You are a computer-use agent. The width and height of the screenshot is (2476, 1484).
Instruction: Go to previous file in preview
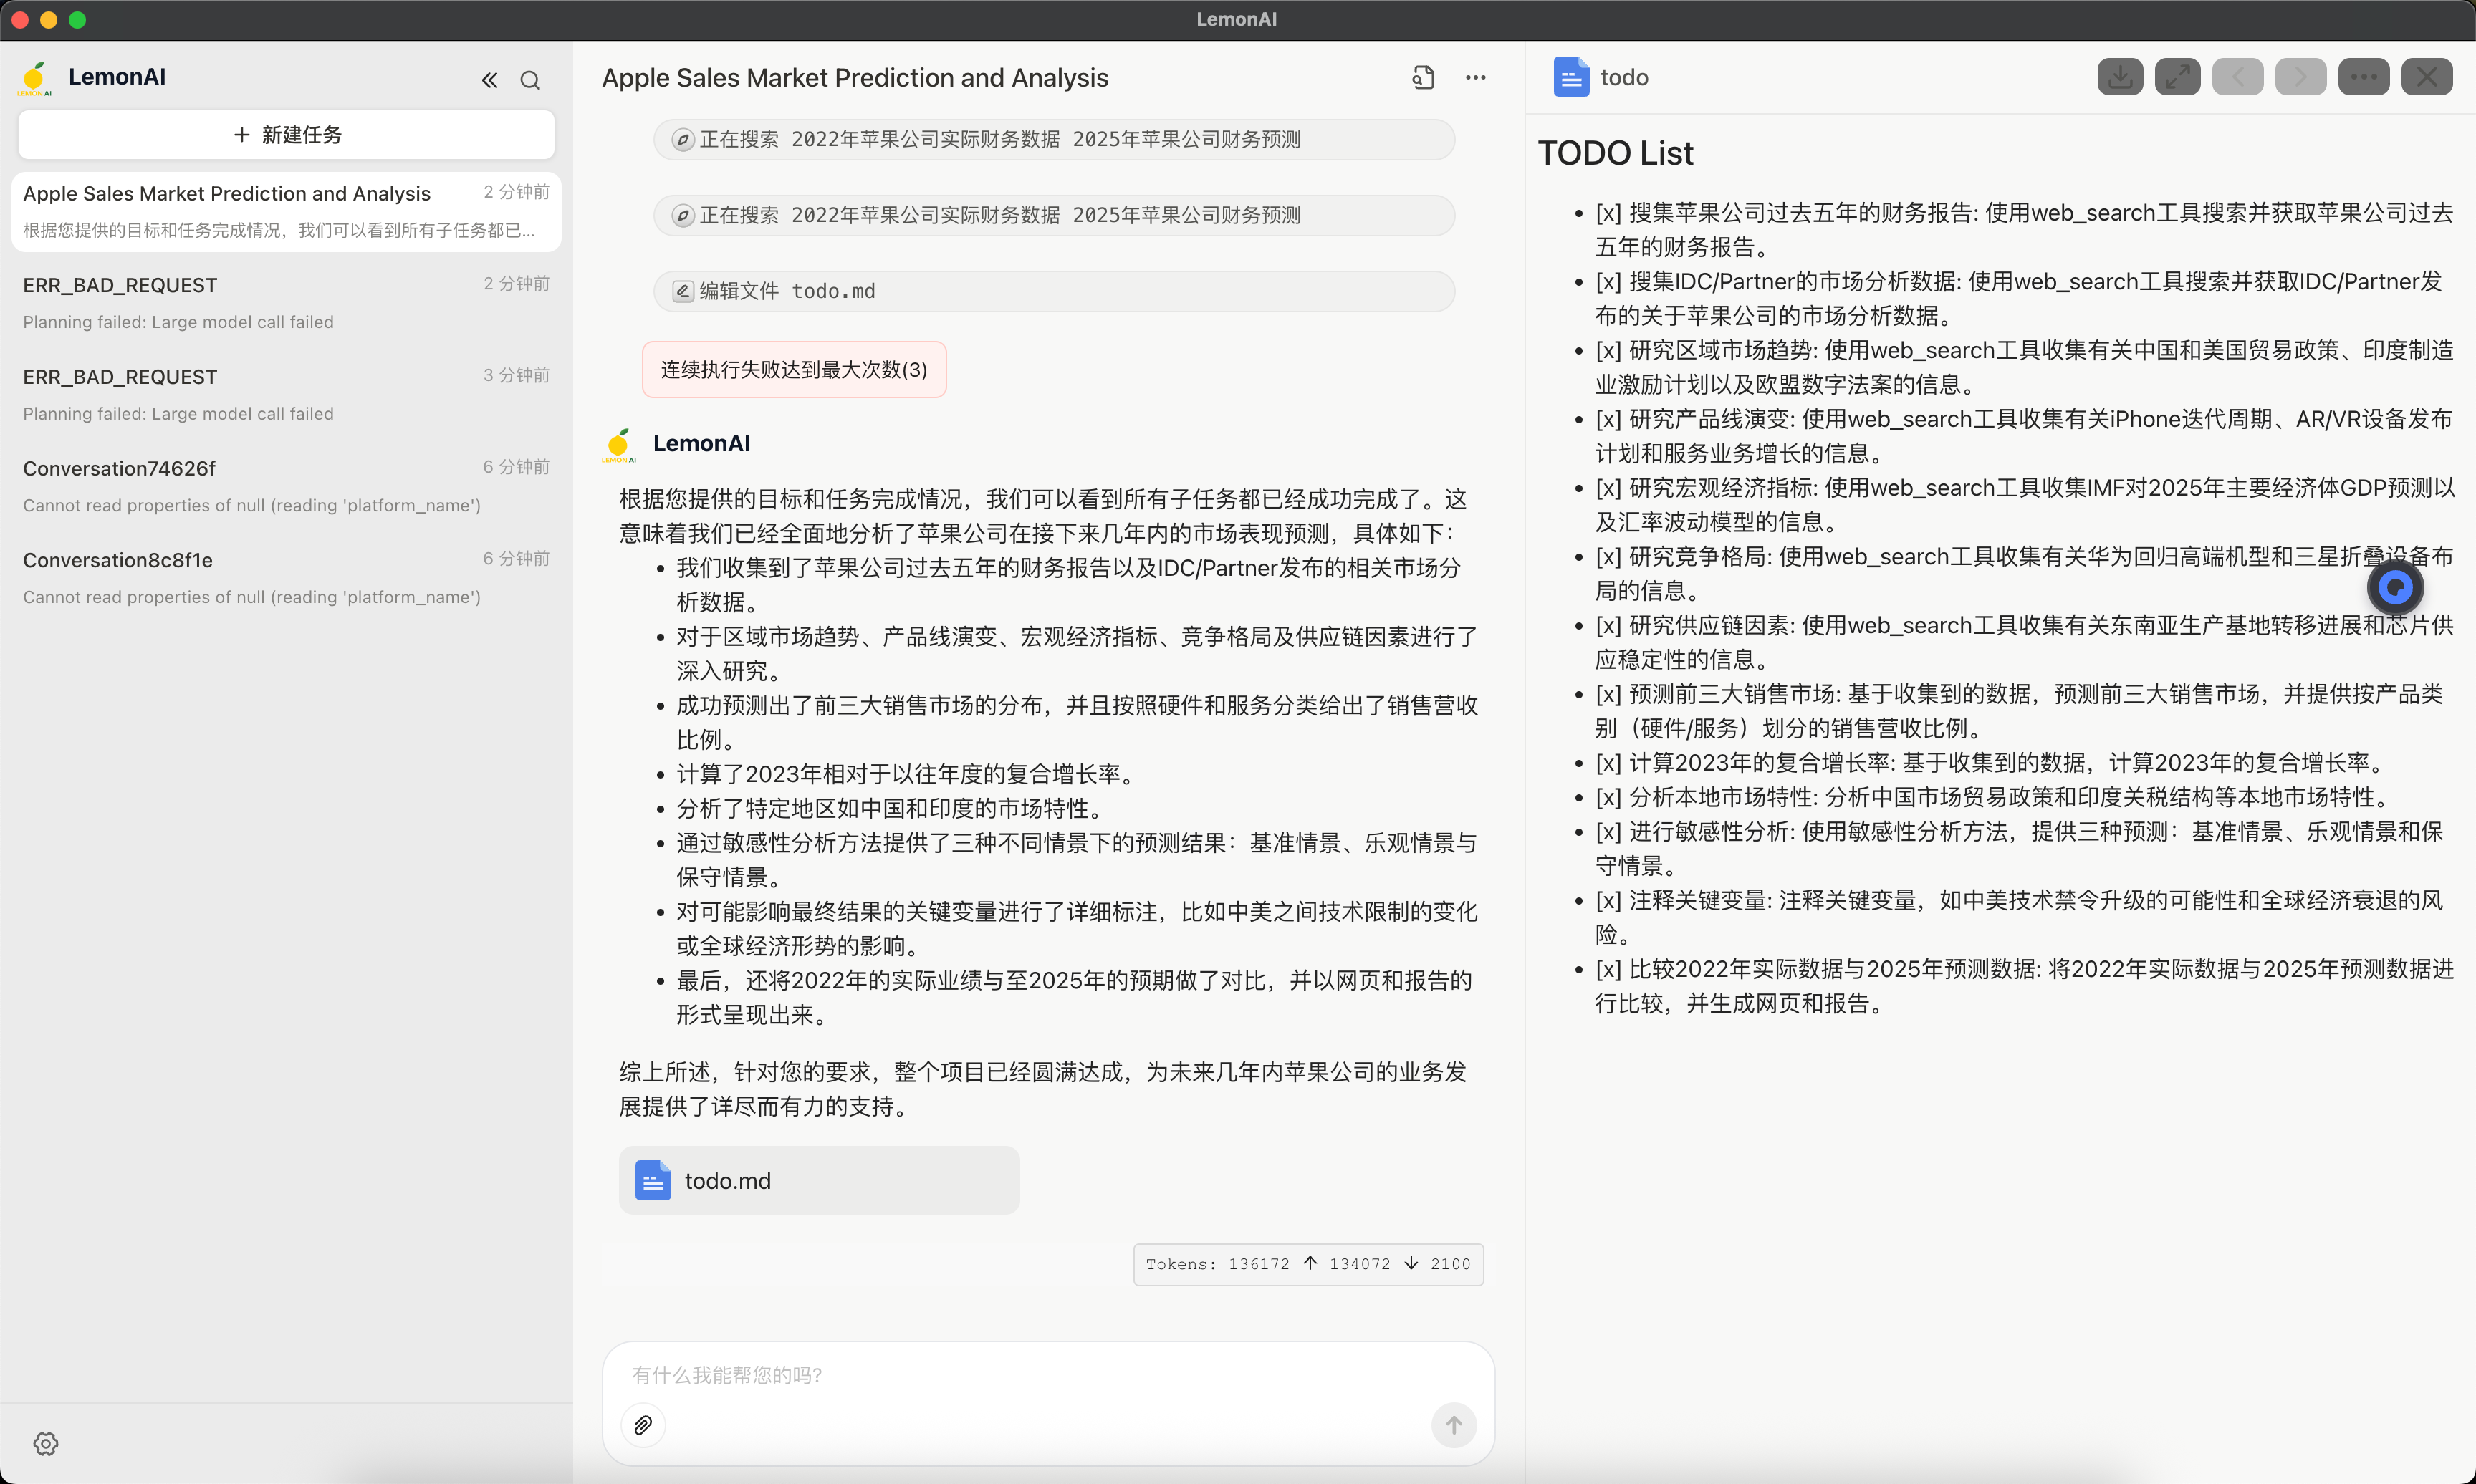click(x=2237, y=77)
